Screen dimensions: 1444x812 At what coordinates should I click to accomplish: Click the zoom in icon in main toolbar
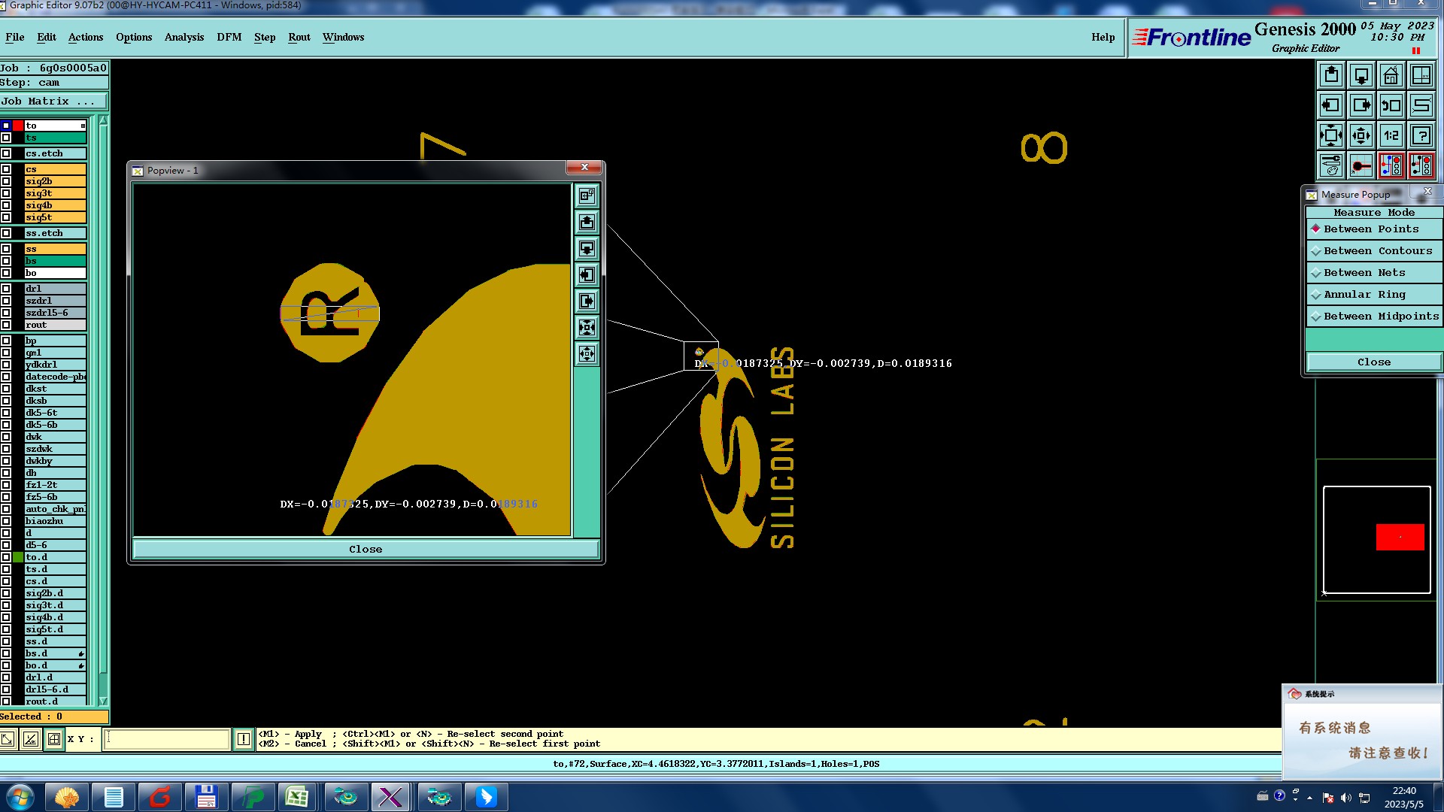[x=1331, y=135]
